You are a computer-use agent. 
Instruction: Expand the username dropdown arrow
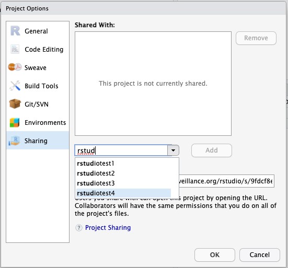click(173, 150)
